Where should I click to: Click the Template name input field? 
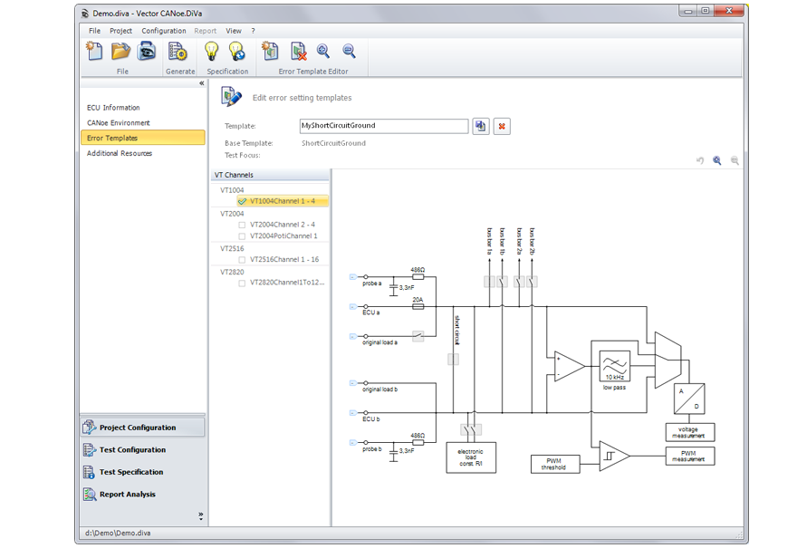click(384, 126)
